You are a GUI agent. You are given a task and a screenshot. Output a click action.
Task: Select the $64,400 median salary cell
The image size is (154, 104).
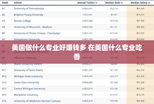tap(140, 9)
